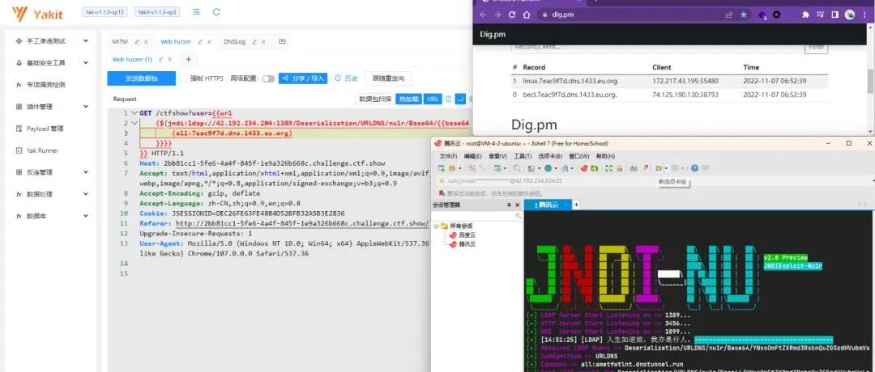Collapse the Yakit sidebar menu icon
Screen dimensions: 875x372
pos(196,11)
